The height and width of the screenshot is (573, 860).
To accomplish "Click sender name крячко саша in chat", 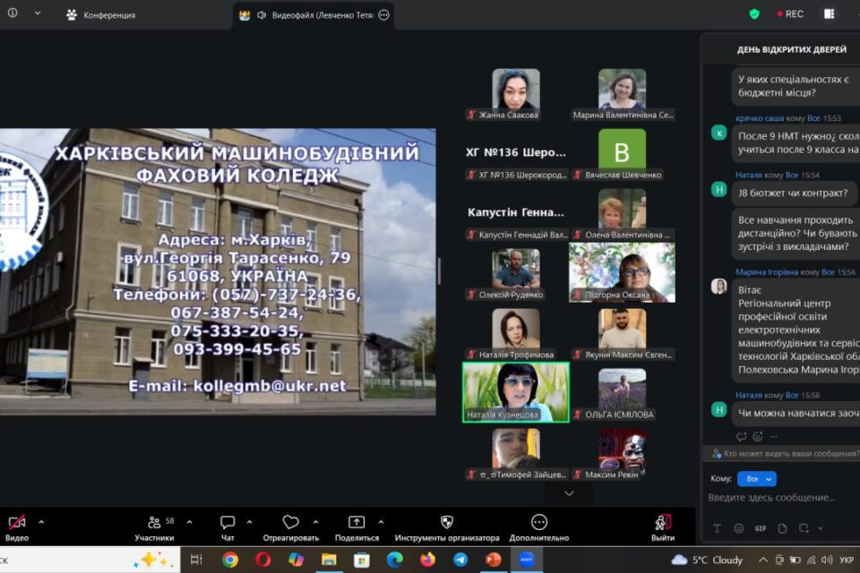I will pyautogui.click(x=759, y=118).
